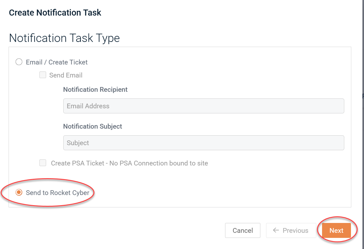Tick the Send Email checkbox
The width and height of the screenshot is (364, 249).
click(43, 75)
